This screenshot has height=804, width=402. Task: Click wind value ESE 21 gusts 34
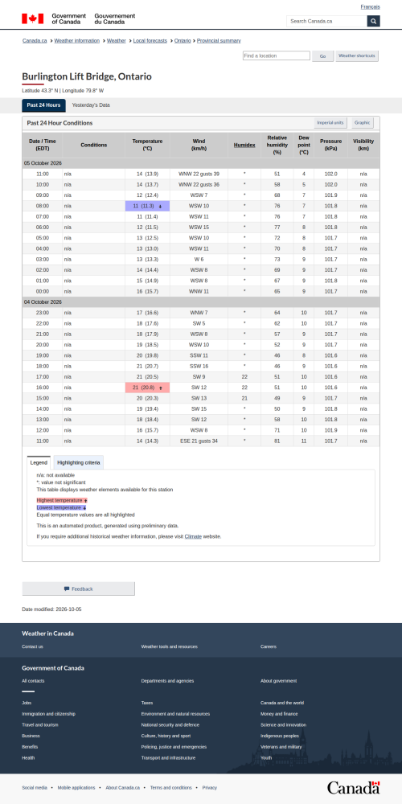point(199,441)
